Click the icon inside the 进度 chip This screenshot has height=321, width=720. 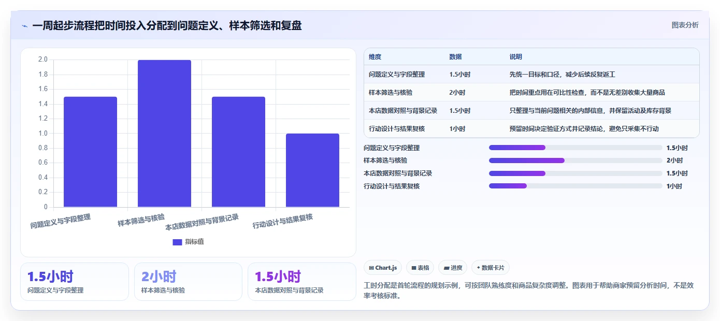[447, 268]
